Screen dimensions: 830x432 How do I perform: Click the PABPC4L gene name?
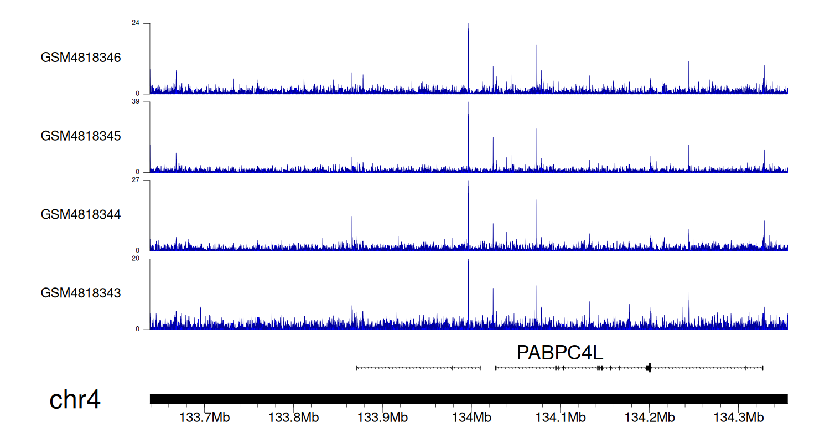coord(559,353)
